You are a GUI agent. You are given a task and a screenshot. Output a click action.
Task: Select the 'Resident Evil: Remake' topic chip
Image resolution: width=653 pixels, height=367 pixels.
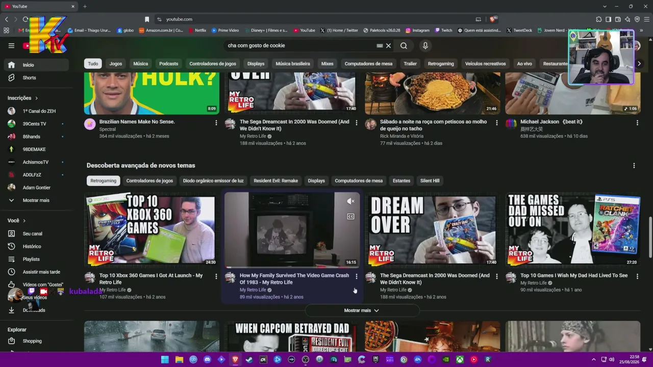coord(275,180)
